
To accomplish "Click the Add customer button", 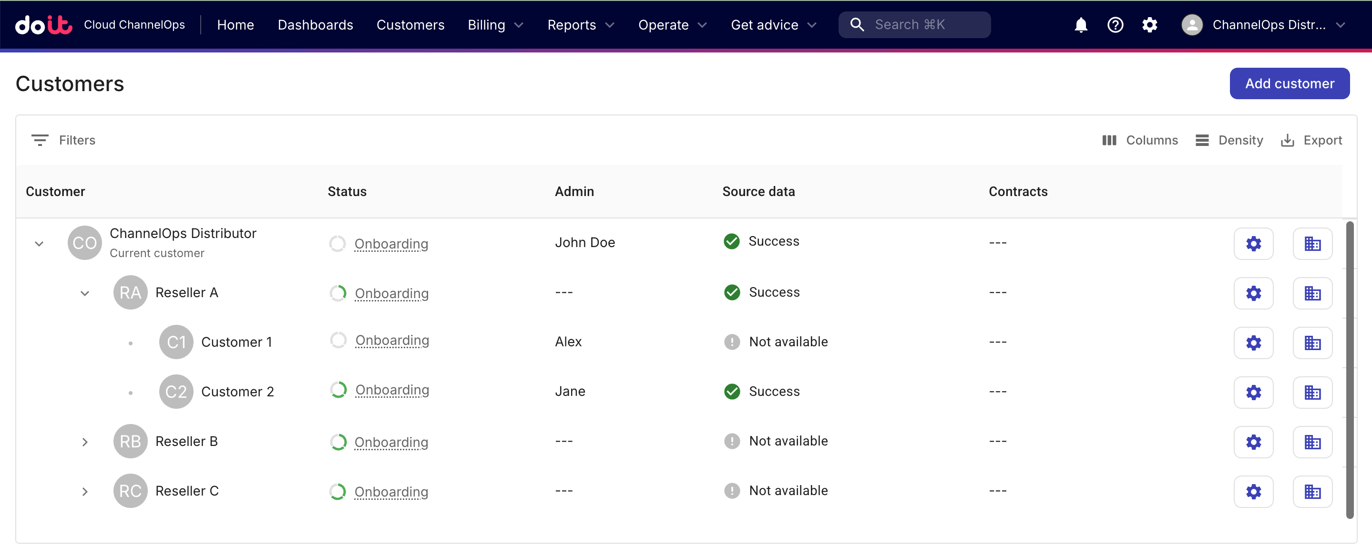I will click(1290, 83).
